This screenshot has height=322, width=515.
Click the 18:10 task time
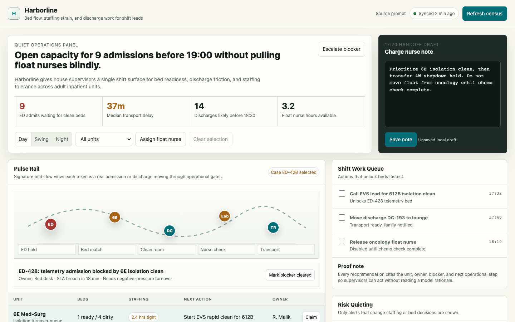(495, 242)
